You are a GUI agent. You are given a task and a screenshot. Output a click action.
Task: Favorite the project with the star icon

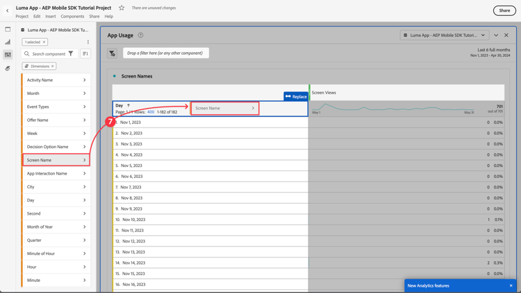pos(122,8)
